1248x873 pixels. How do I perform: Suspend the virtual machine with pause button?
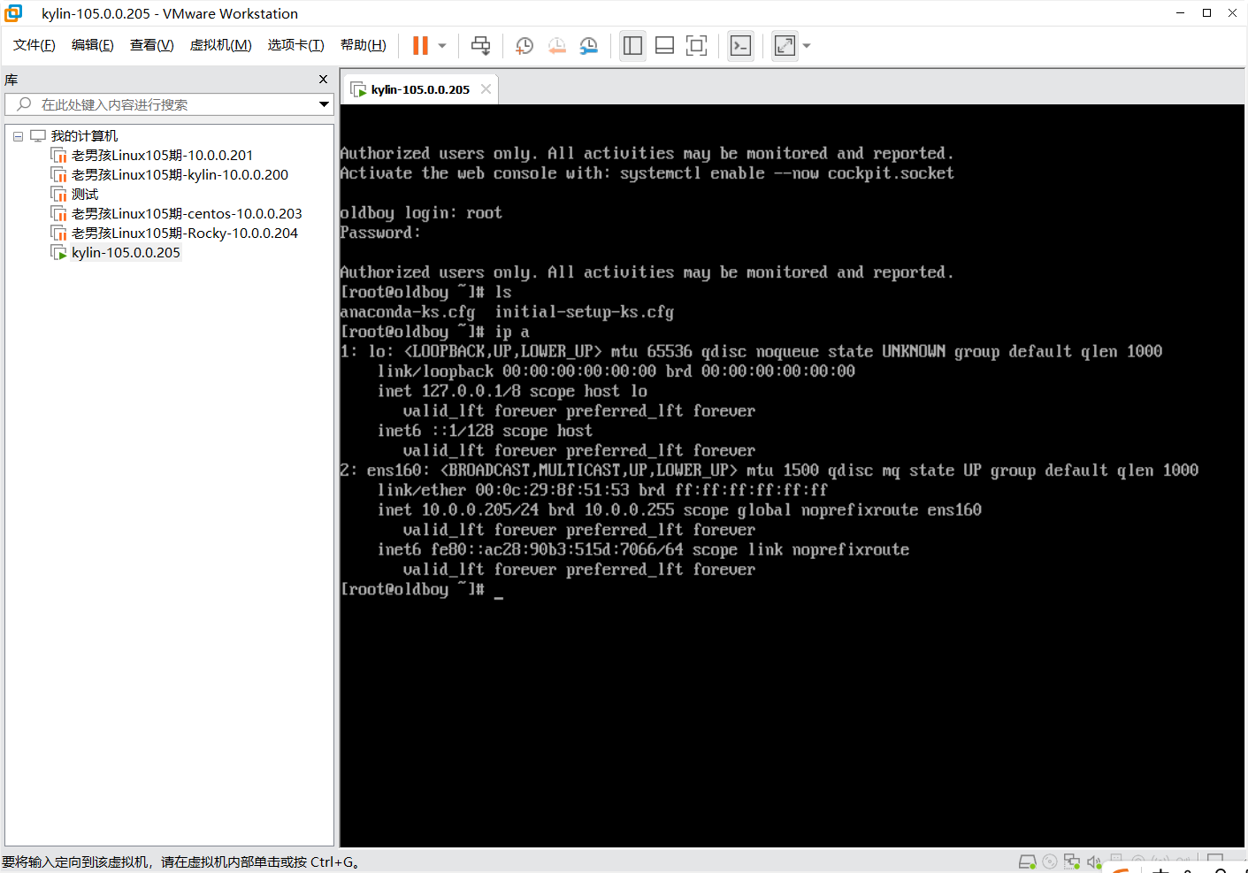pos(421,46)
